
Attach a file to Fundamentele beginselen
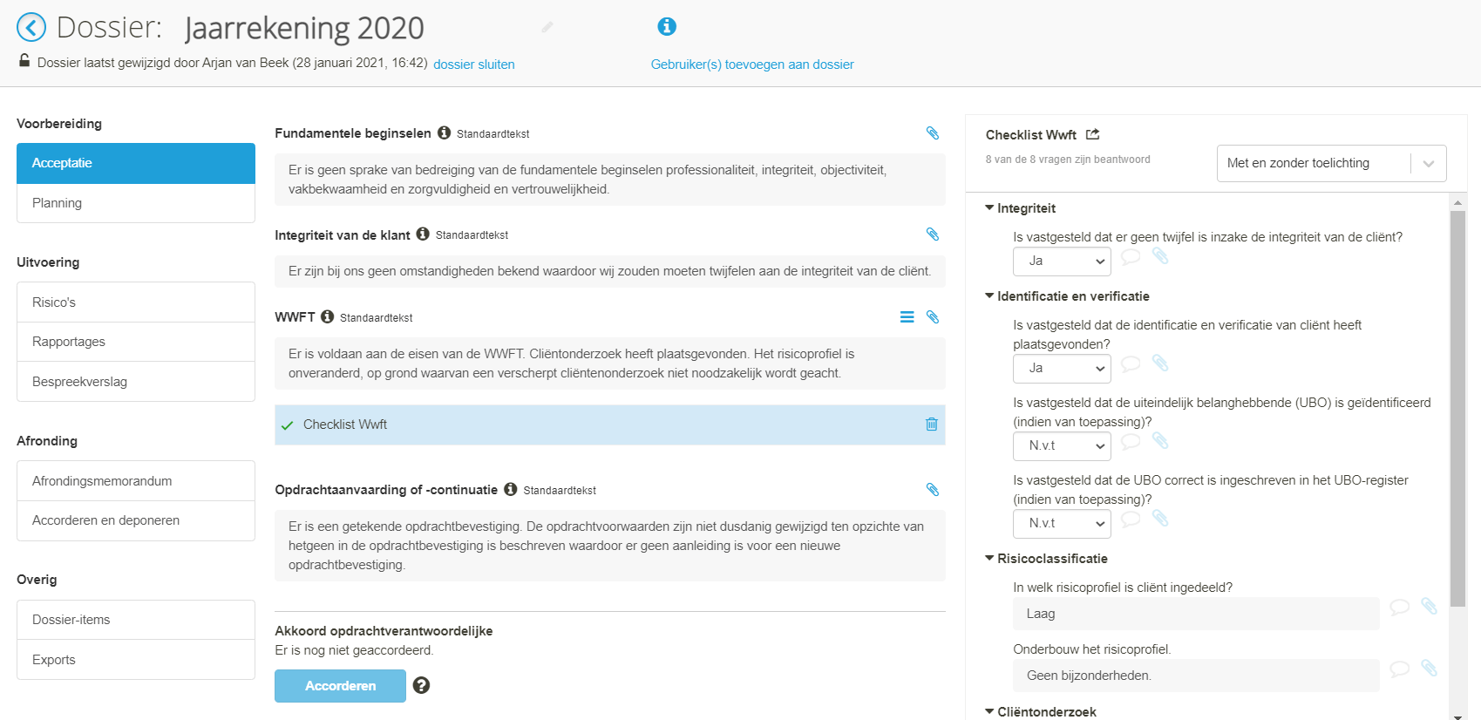[933, 132]
